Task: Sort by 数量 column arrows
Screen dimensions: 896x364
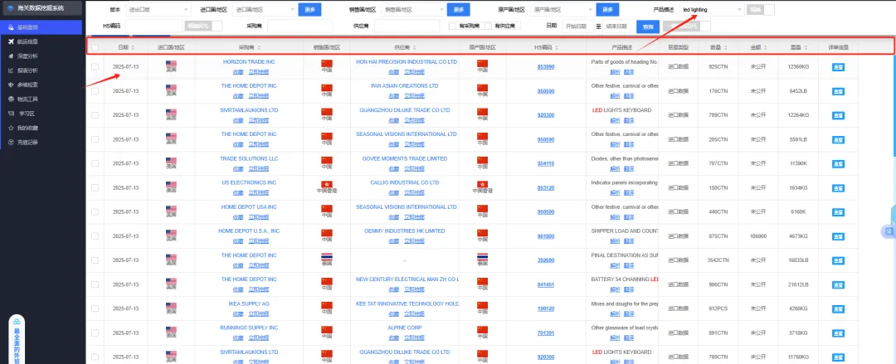Action: 726,47
